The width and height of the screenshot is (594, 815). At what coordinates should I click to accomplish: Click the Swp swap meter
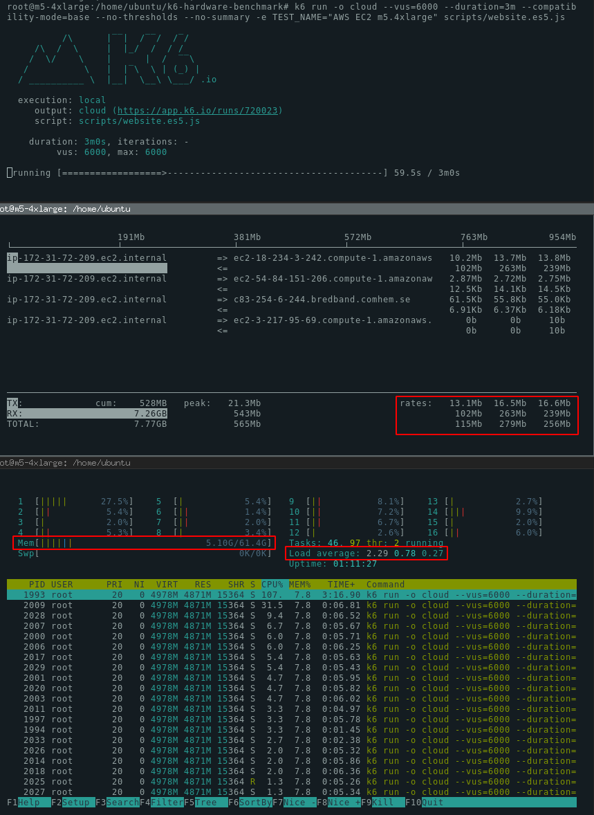tap(138, 553)
